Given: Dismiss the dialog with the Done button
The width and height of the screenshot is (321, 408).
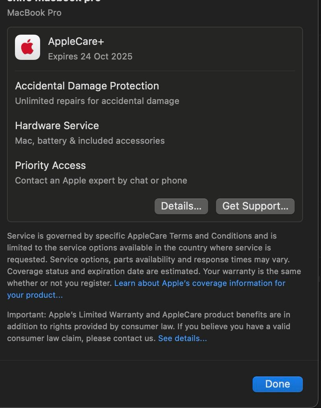Looking at the screenshot, I should tap(278, 384).
